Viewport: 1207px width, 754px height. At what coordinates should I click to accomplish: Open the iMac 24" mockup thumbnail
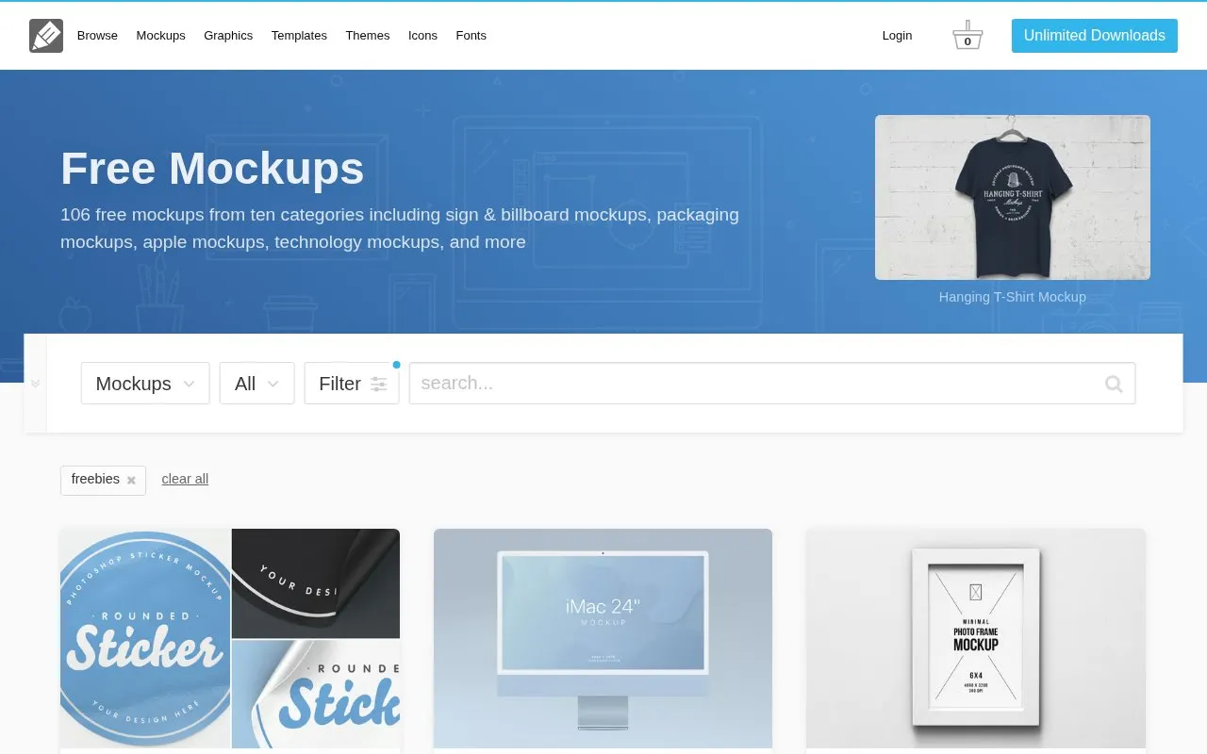click(603, 639)
